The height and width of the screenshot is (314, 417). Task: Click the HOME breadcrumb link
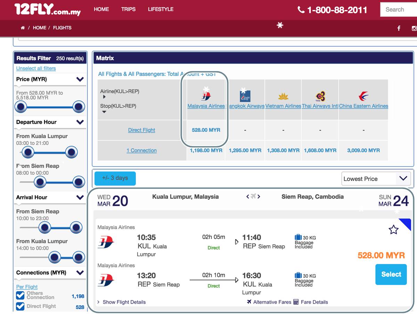40,28
